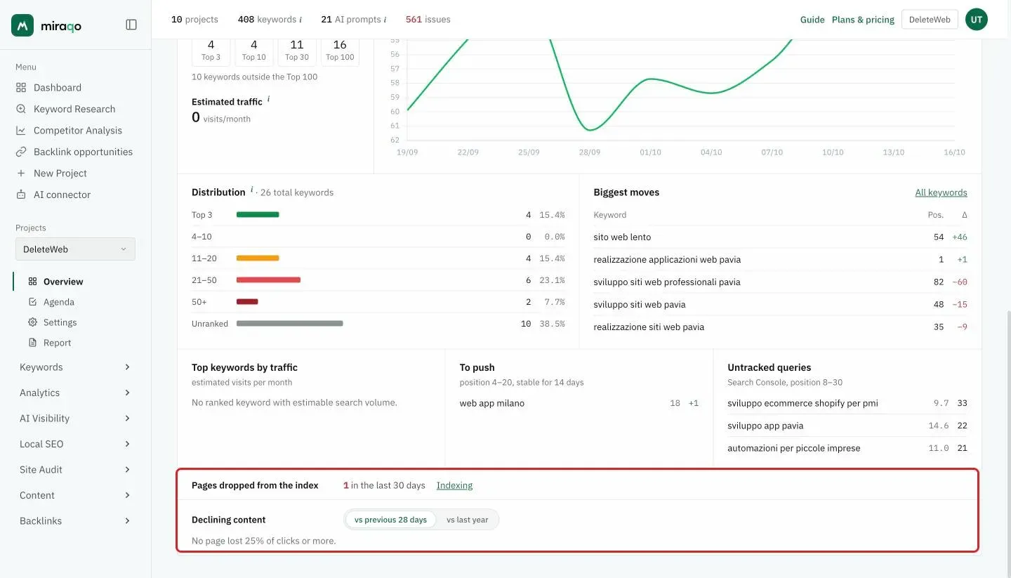Click the Overview grid icon
Viewport: 1011px width, 578px height.
click(x=32, y=282)
